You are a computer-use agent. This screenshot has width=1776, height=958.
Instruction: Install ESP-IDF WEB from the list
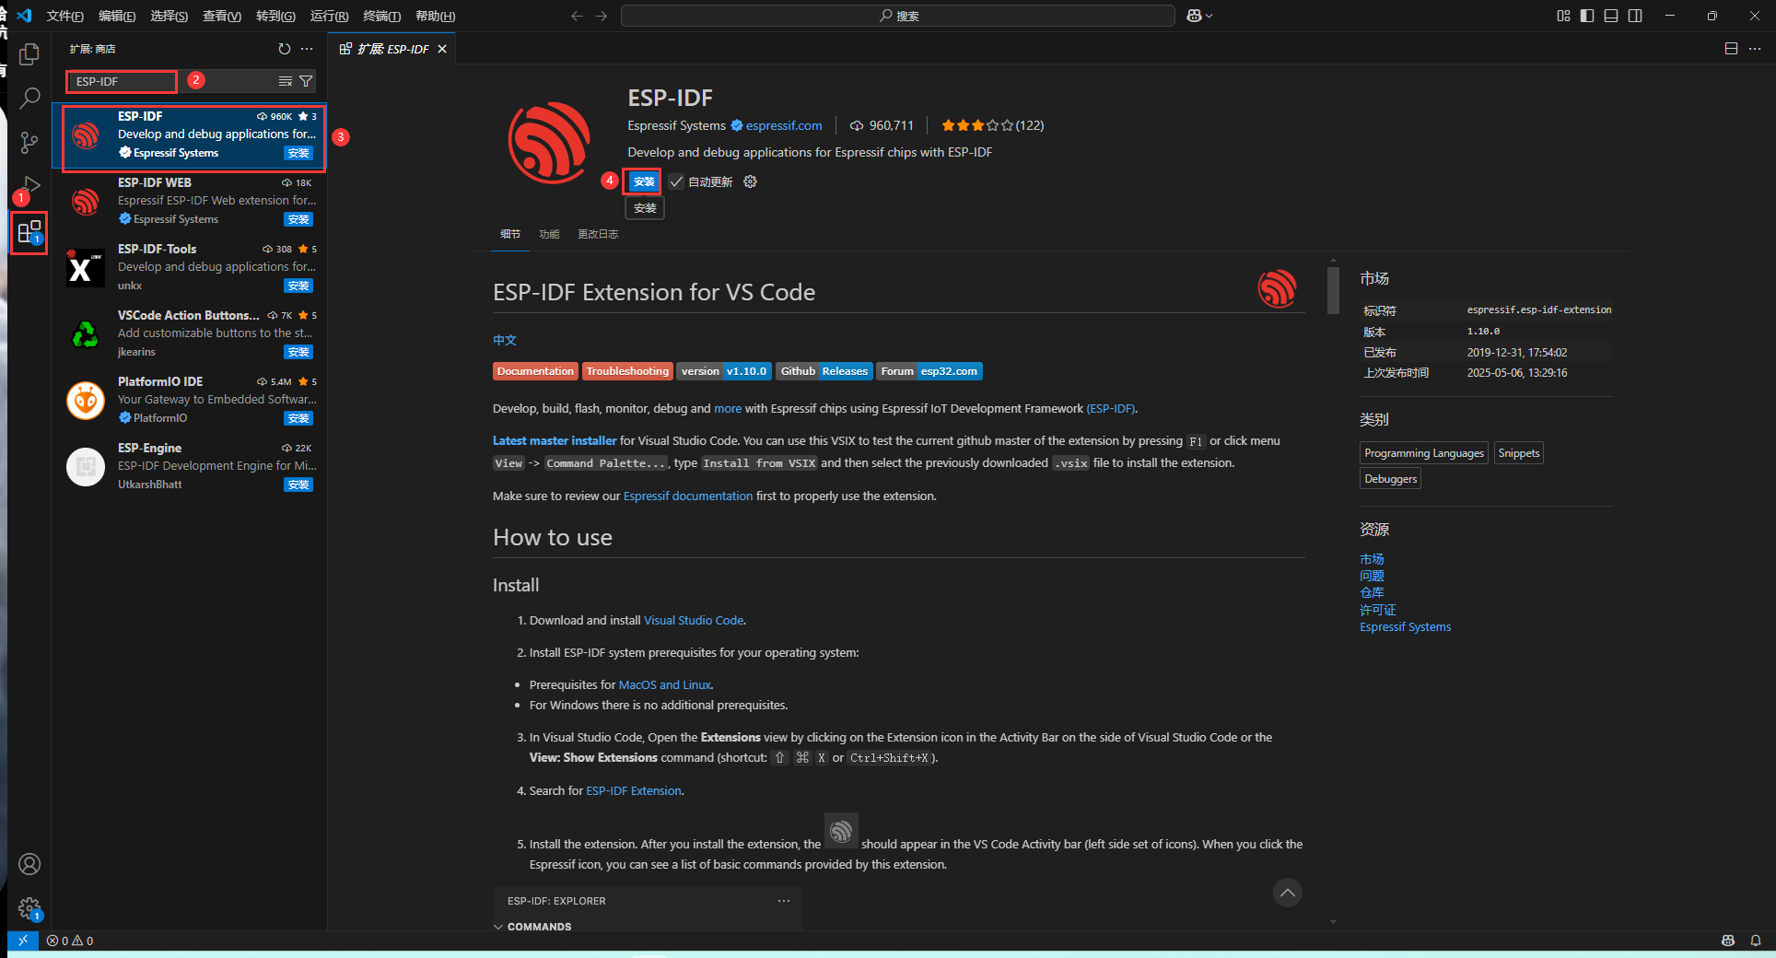click(298, 219)
